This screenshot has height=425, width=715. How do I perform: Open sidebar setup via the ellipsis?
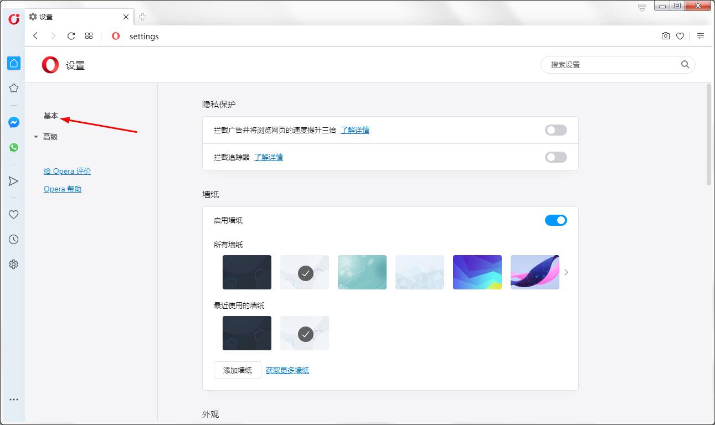point(13,399)
